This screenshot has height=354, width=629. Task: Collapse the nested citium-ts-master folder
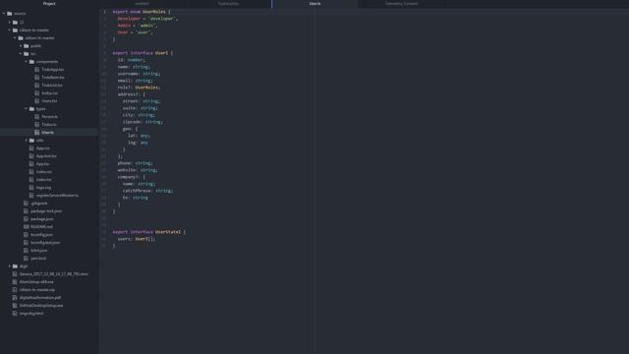tap(16, 37)
